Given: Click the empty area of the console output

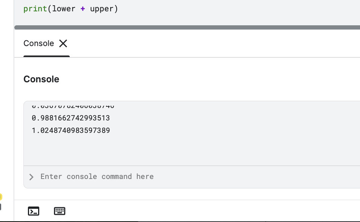Looking at the screenshot, I should click(x=192, y=150).
